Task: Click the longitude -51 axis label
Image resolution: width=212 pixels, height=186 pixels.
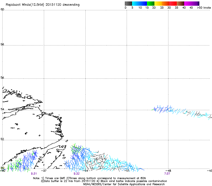Action: [x=127, y=171]
